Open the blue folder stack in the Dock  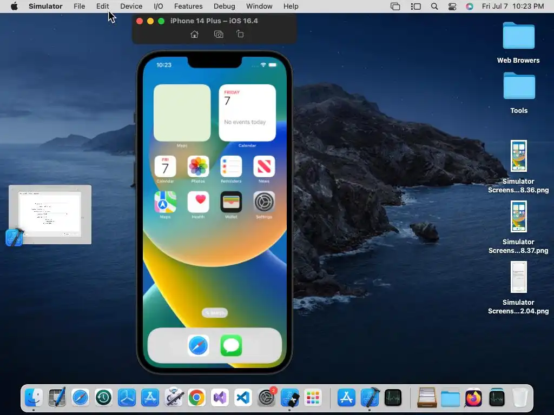point(450,398)
